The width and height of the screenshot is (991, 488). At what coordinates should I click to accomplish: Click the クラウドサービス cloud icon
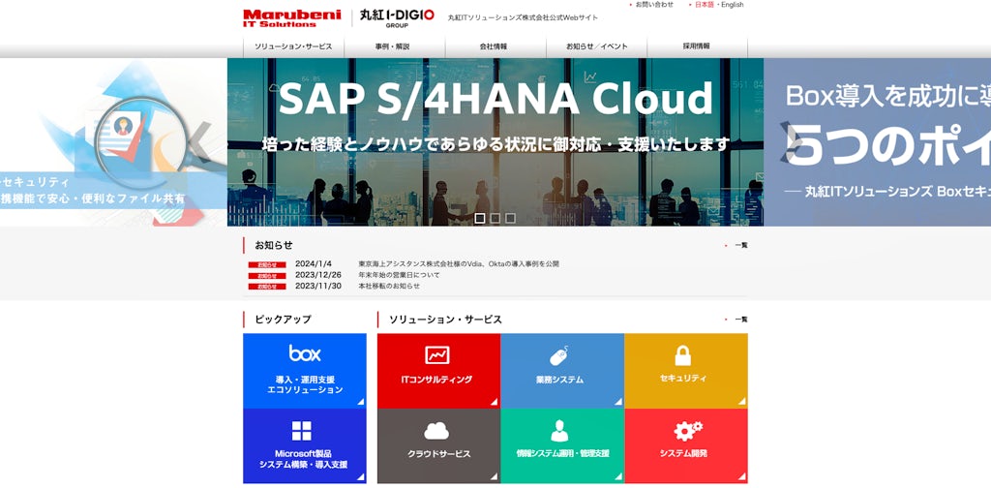(436, 430)
